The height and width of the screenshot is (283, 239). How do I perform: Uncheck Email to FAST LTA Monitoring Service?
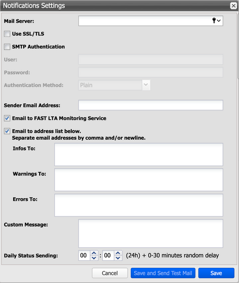pyautogui.click(x=7, y=118)
